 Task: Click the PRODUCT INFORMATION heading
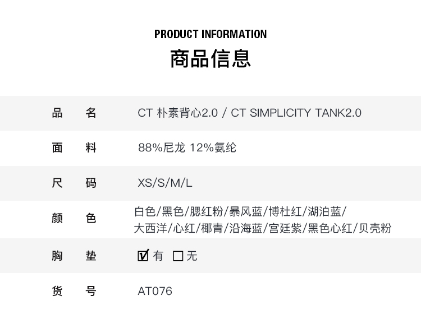pos(210,34)
